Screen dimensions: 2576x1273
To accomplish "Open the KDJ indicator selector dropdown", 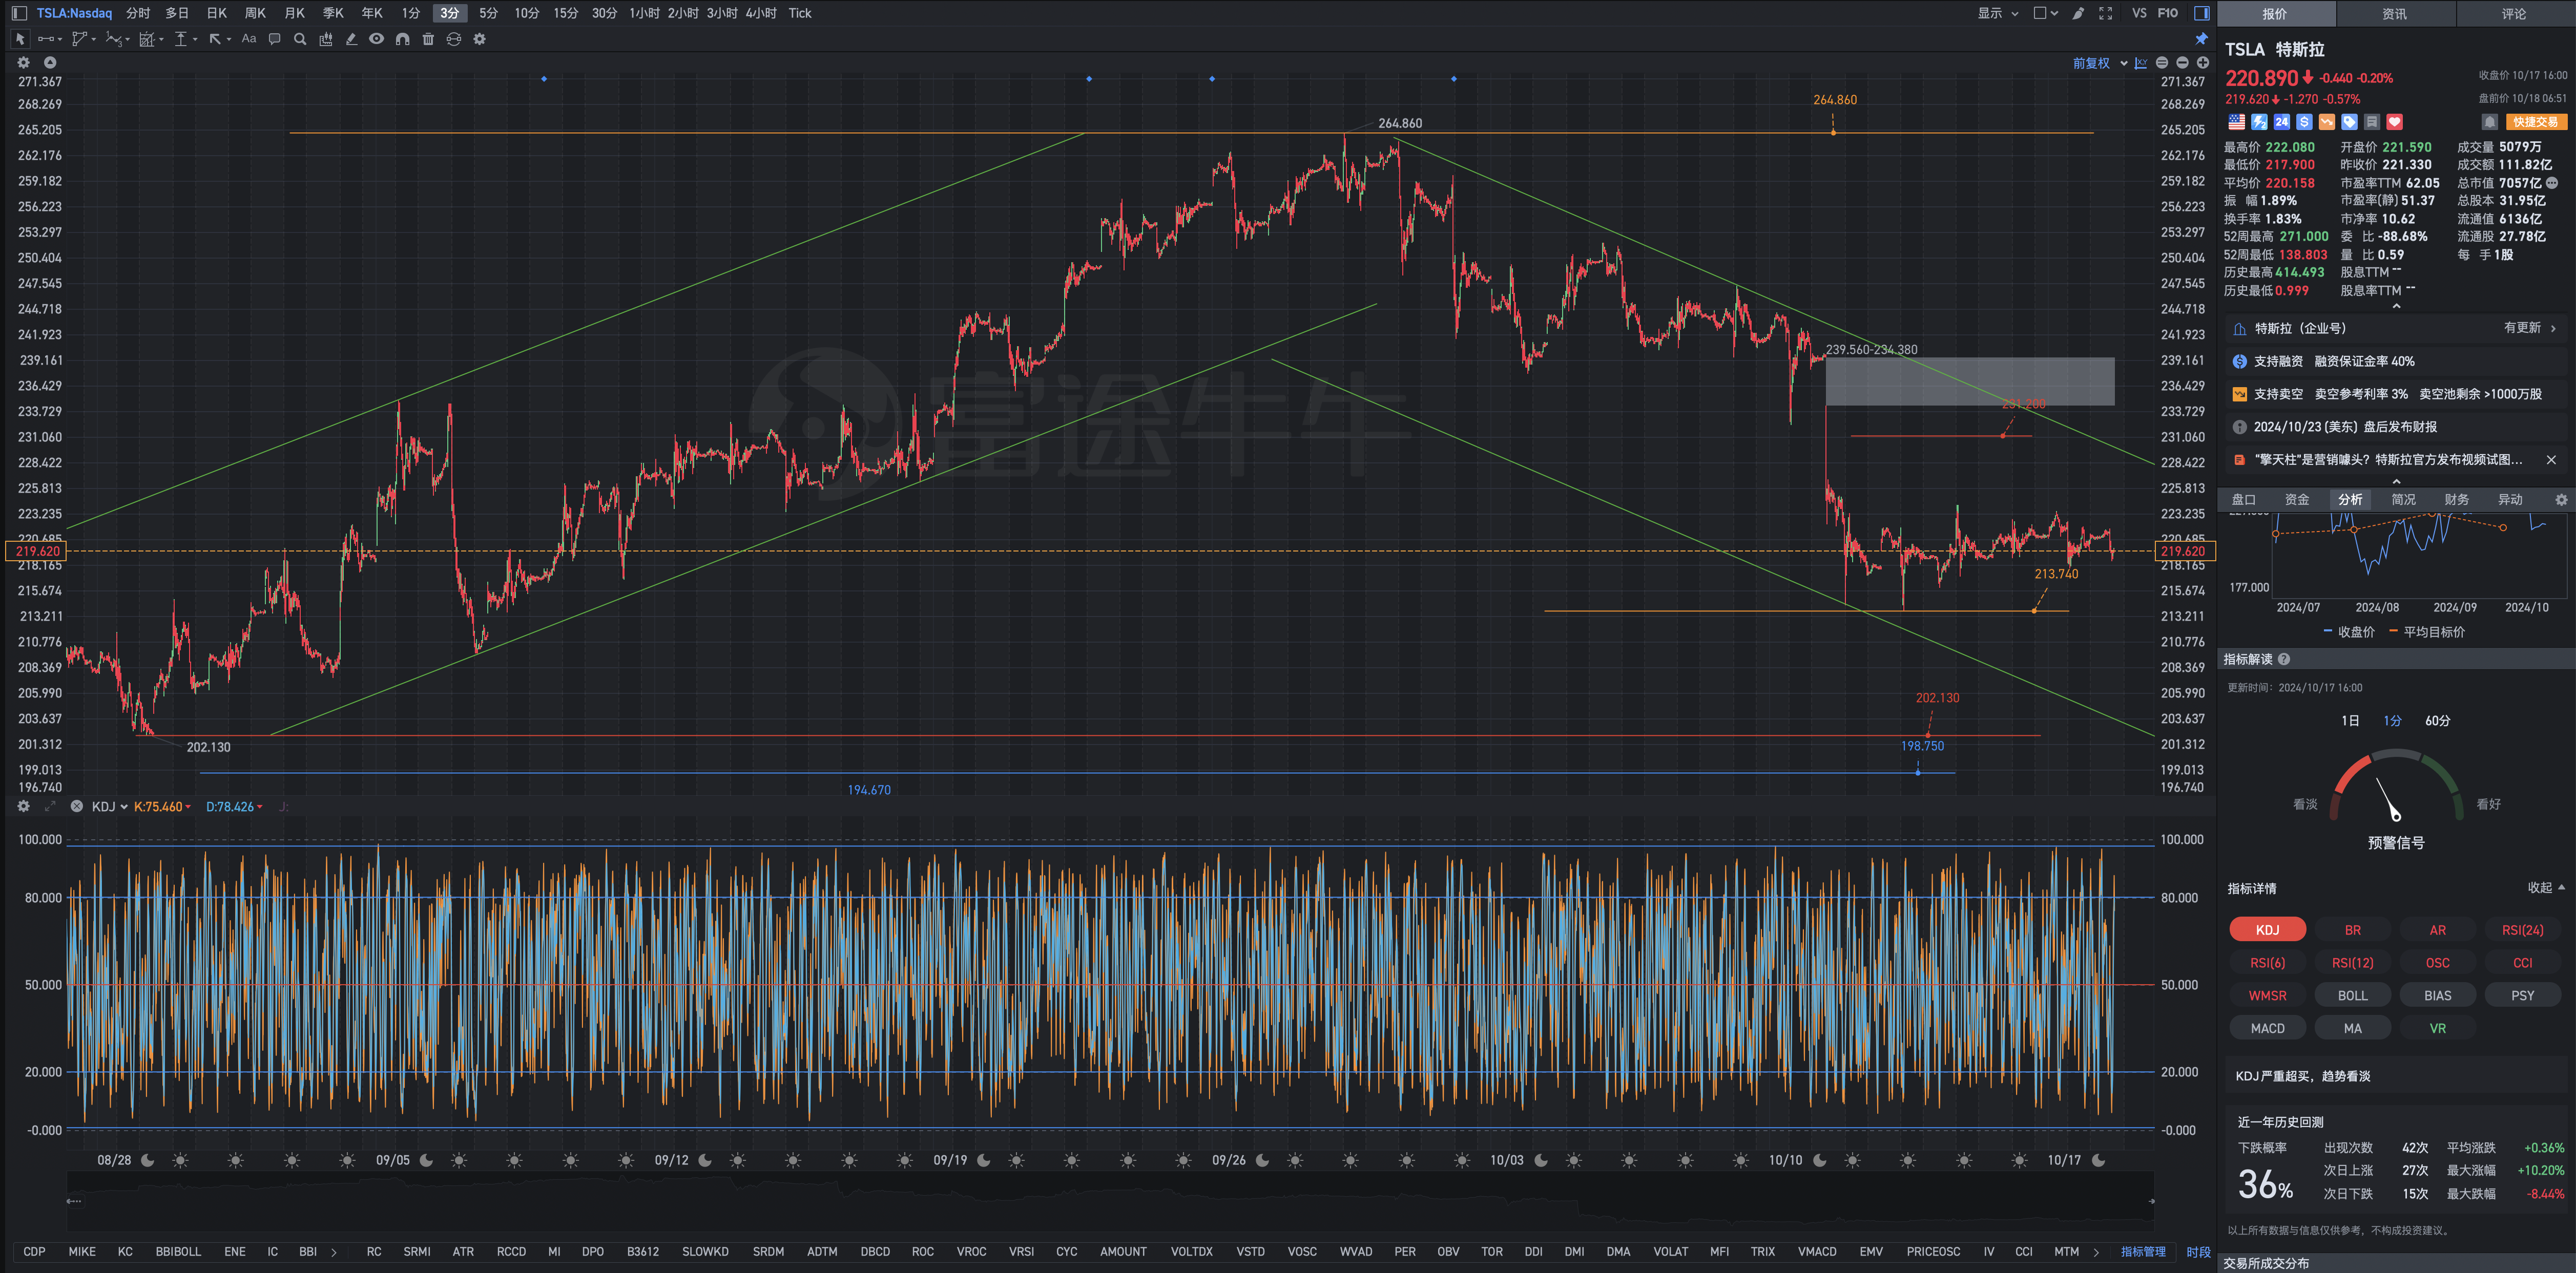I will click(110, 807).
